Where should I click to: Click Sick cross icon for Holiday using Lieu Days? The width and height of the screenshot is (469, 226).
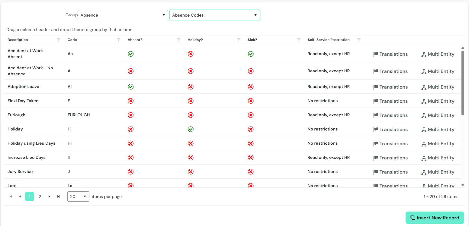point(251,143)
